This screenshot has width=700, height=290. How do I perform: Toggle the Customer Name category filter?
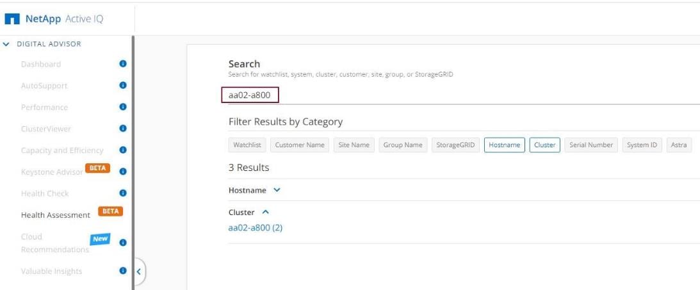tap(300, 145)
